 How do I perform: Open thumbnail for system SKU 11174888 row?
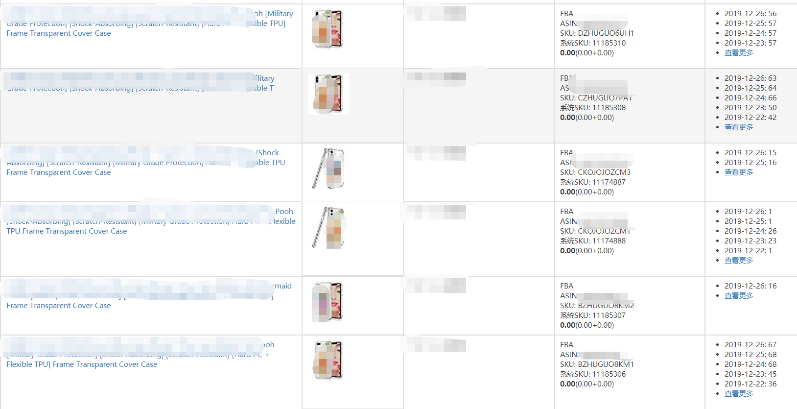click(328, 228)
